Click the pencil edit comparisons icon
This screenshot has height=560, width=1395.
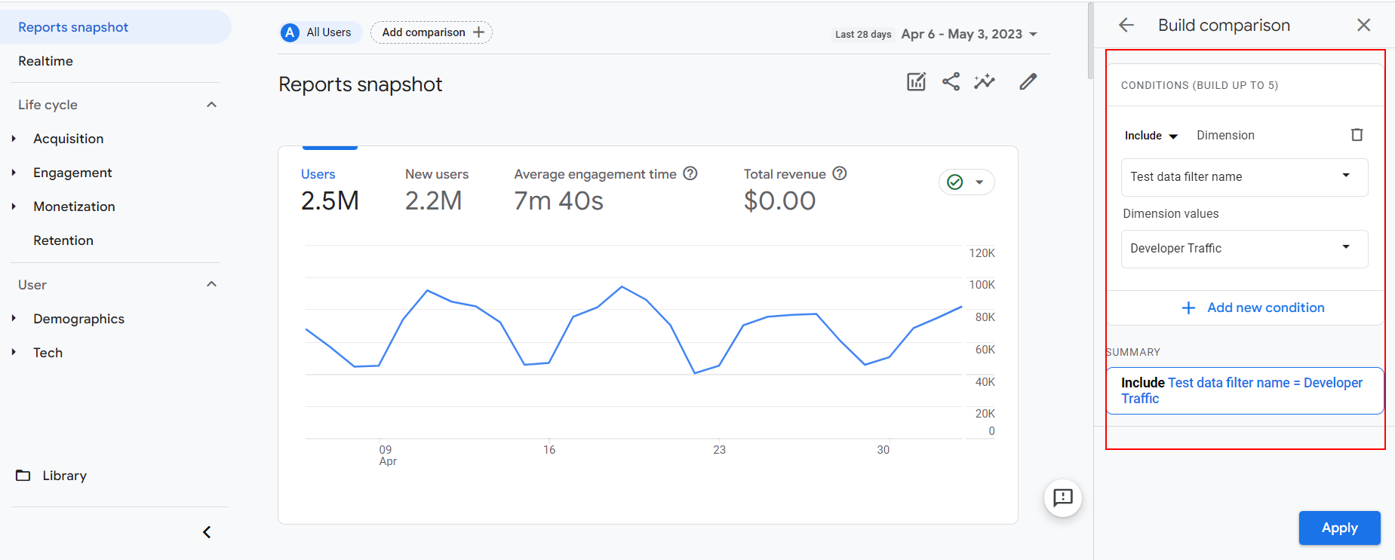(1028, 81)
